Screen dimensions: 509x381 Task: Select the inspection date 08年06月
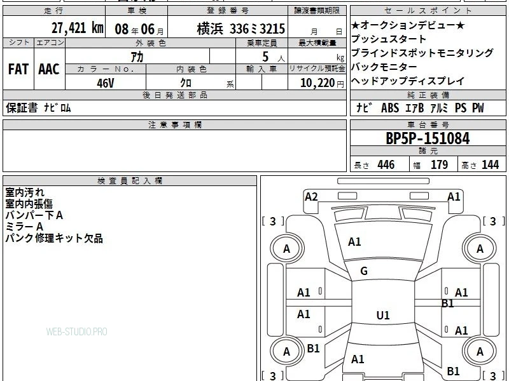[139, 29]
